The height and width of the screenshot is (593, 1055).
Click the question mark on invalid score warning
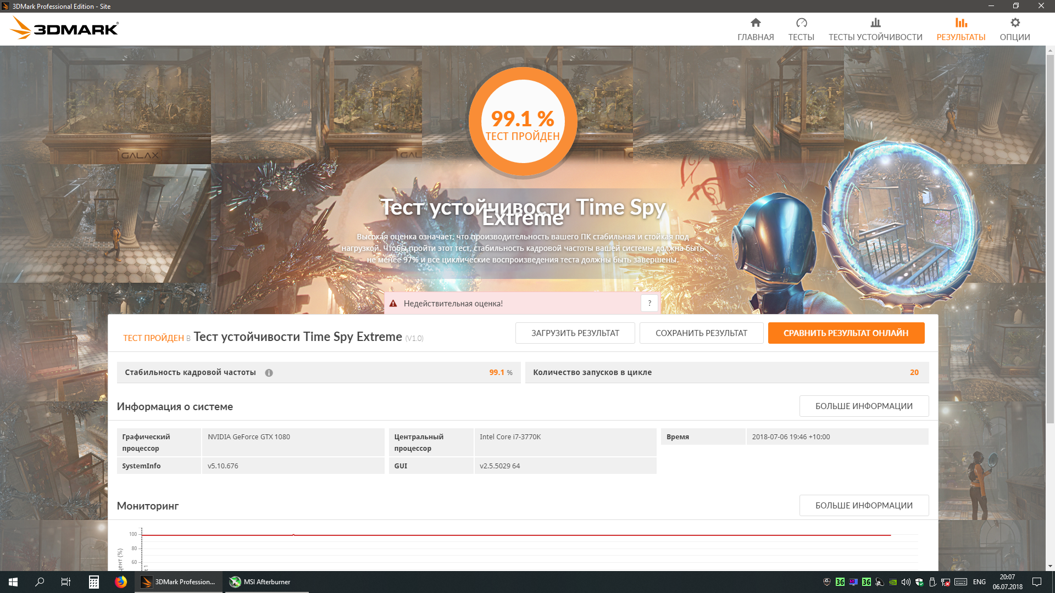tap(649, 303)
